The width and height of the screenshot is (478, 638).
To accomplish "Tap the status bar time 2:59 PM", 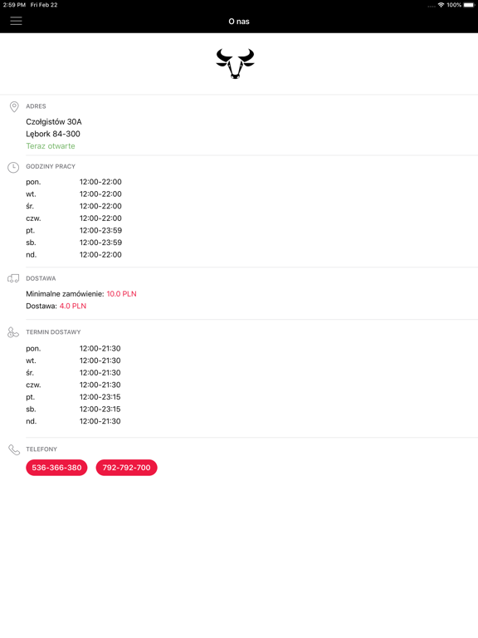I will coord(14,5).
